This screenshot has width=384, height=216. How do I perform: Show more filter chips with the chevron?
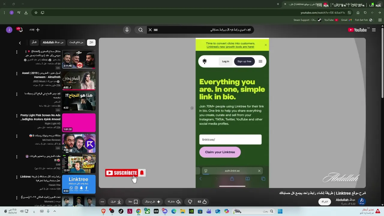point(20,43)
